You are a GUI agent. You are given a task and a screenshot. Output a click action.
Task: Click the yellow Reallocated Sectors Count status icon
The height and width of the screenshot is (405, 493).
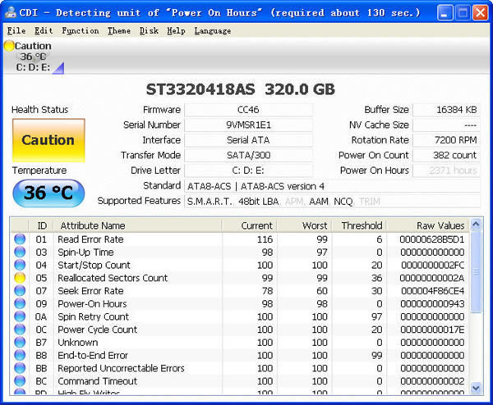[20, 278]
